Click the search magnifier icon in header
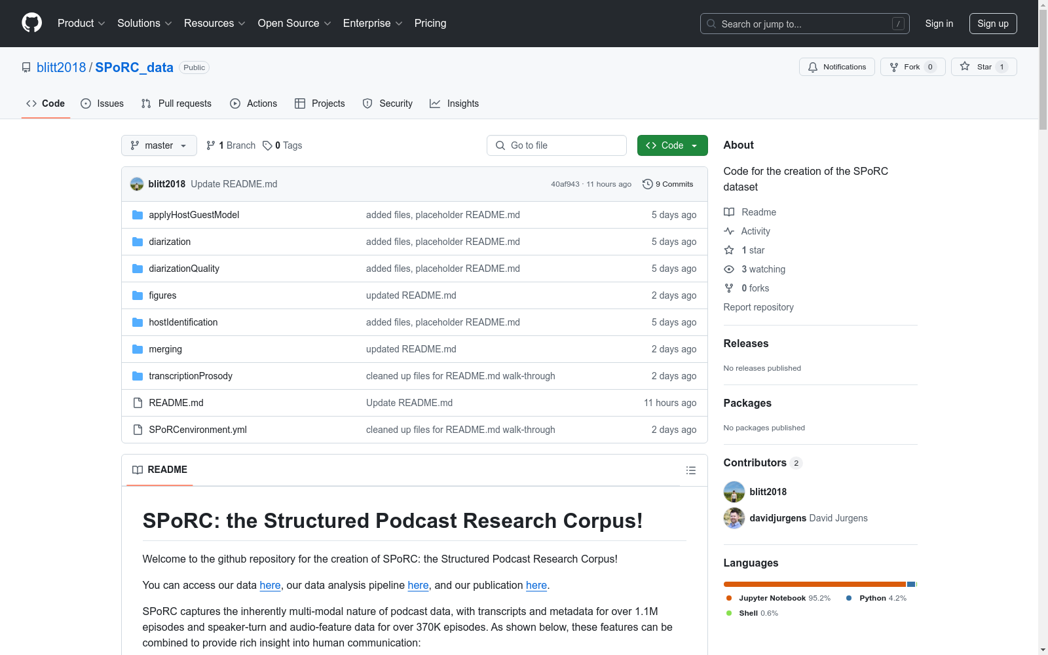This screenshot has height=655, width=1048. click(711, 24)
